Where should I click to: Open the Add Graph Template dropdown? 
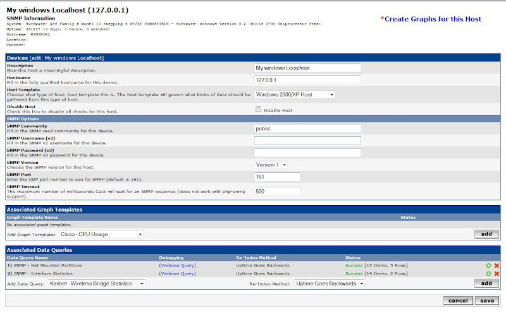point(97,234)
